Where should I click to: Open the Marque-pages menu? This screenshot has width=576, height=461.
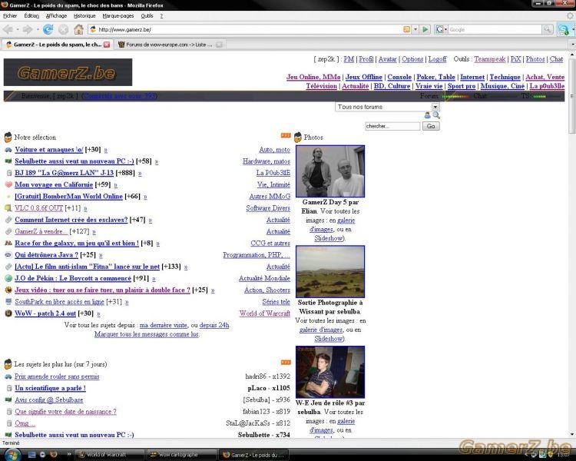[x=118, y=16]
